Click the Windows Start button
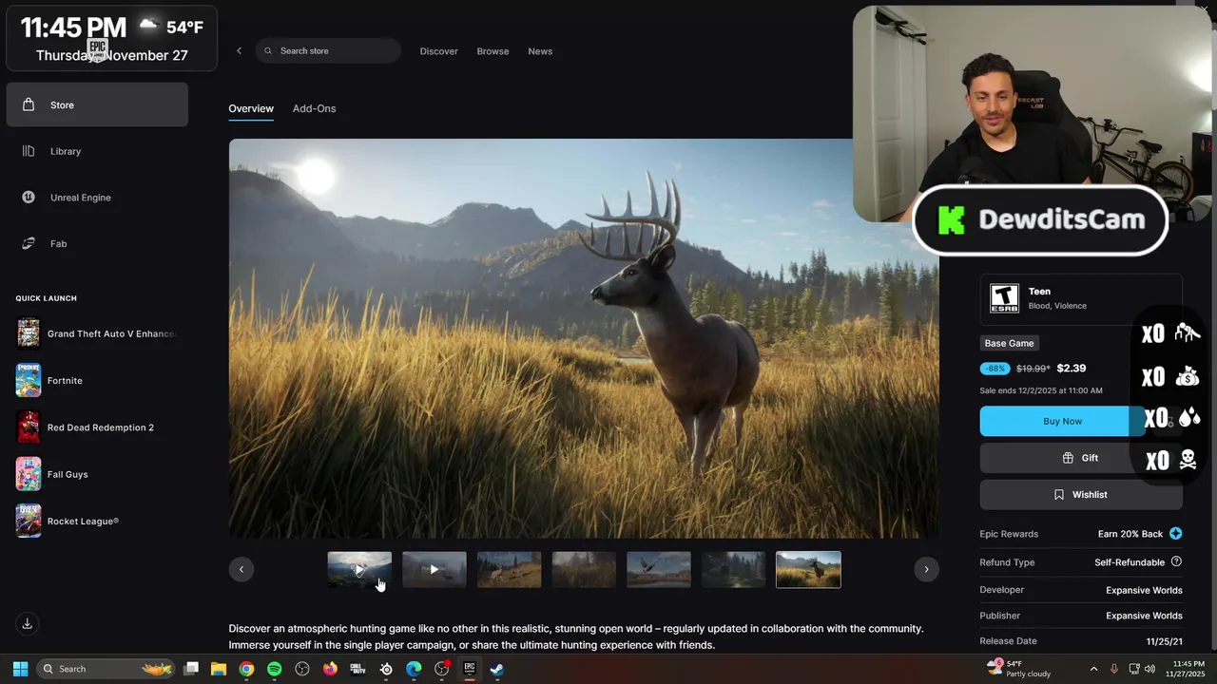This screenshot has height=684, width=1217. coord(20,669)
